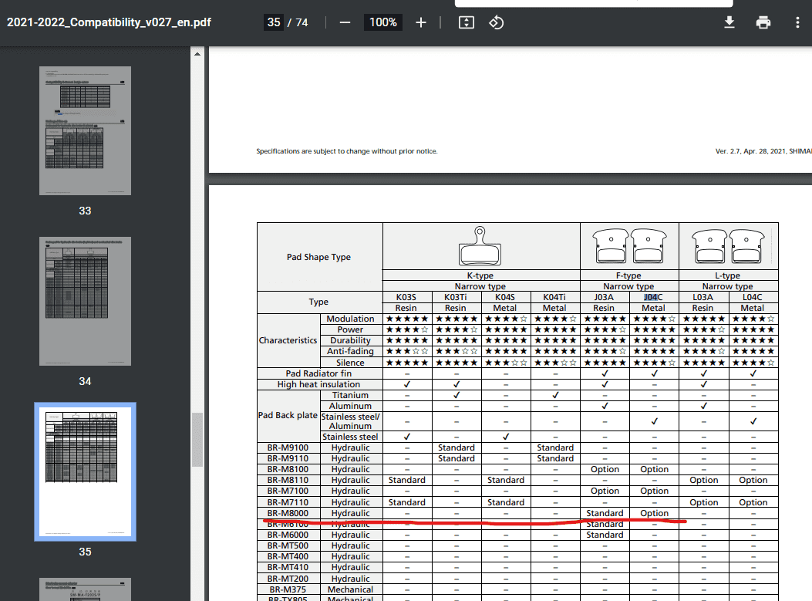Click the BR-M375 row label
Viewport: 812px width, 601px height.
click(288, 589)
